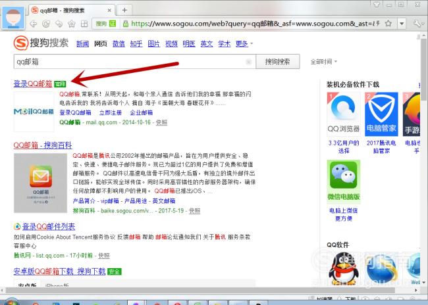Click the undo/restore closed page icon
The image size is (428, 305).
(x=59, y=24)
